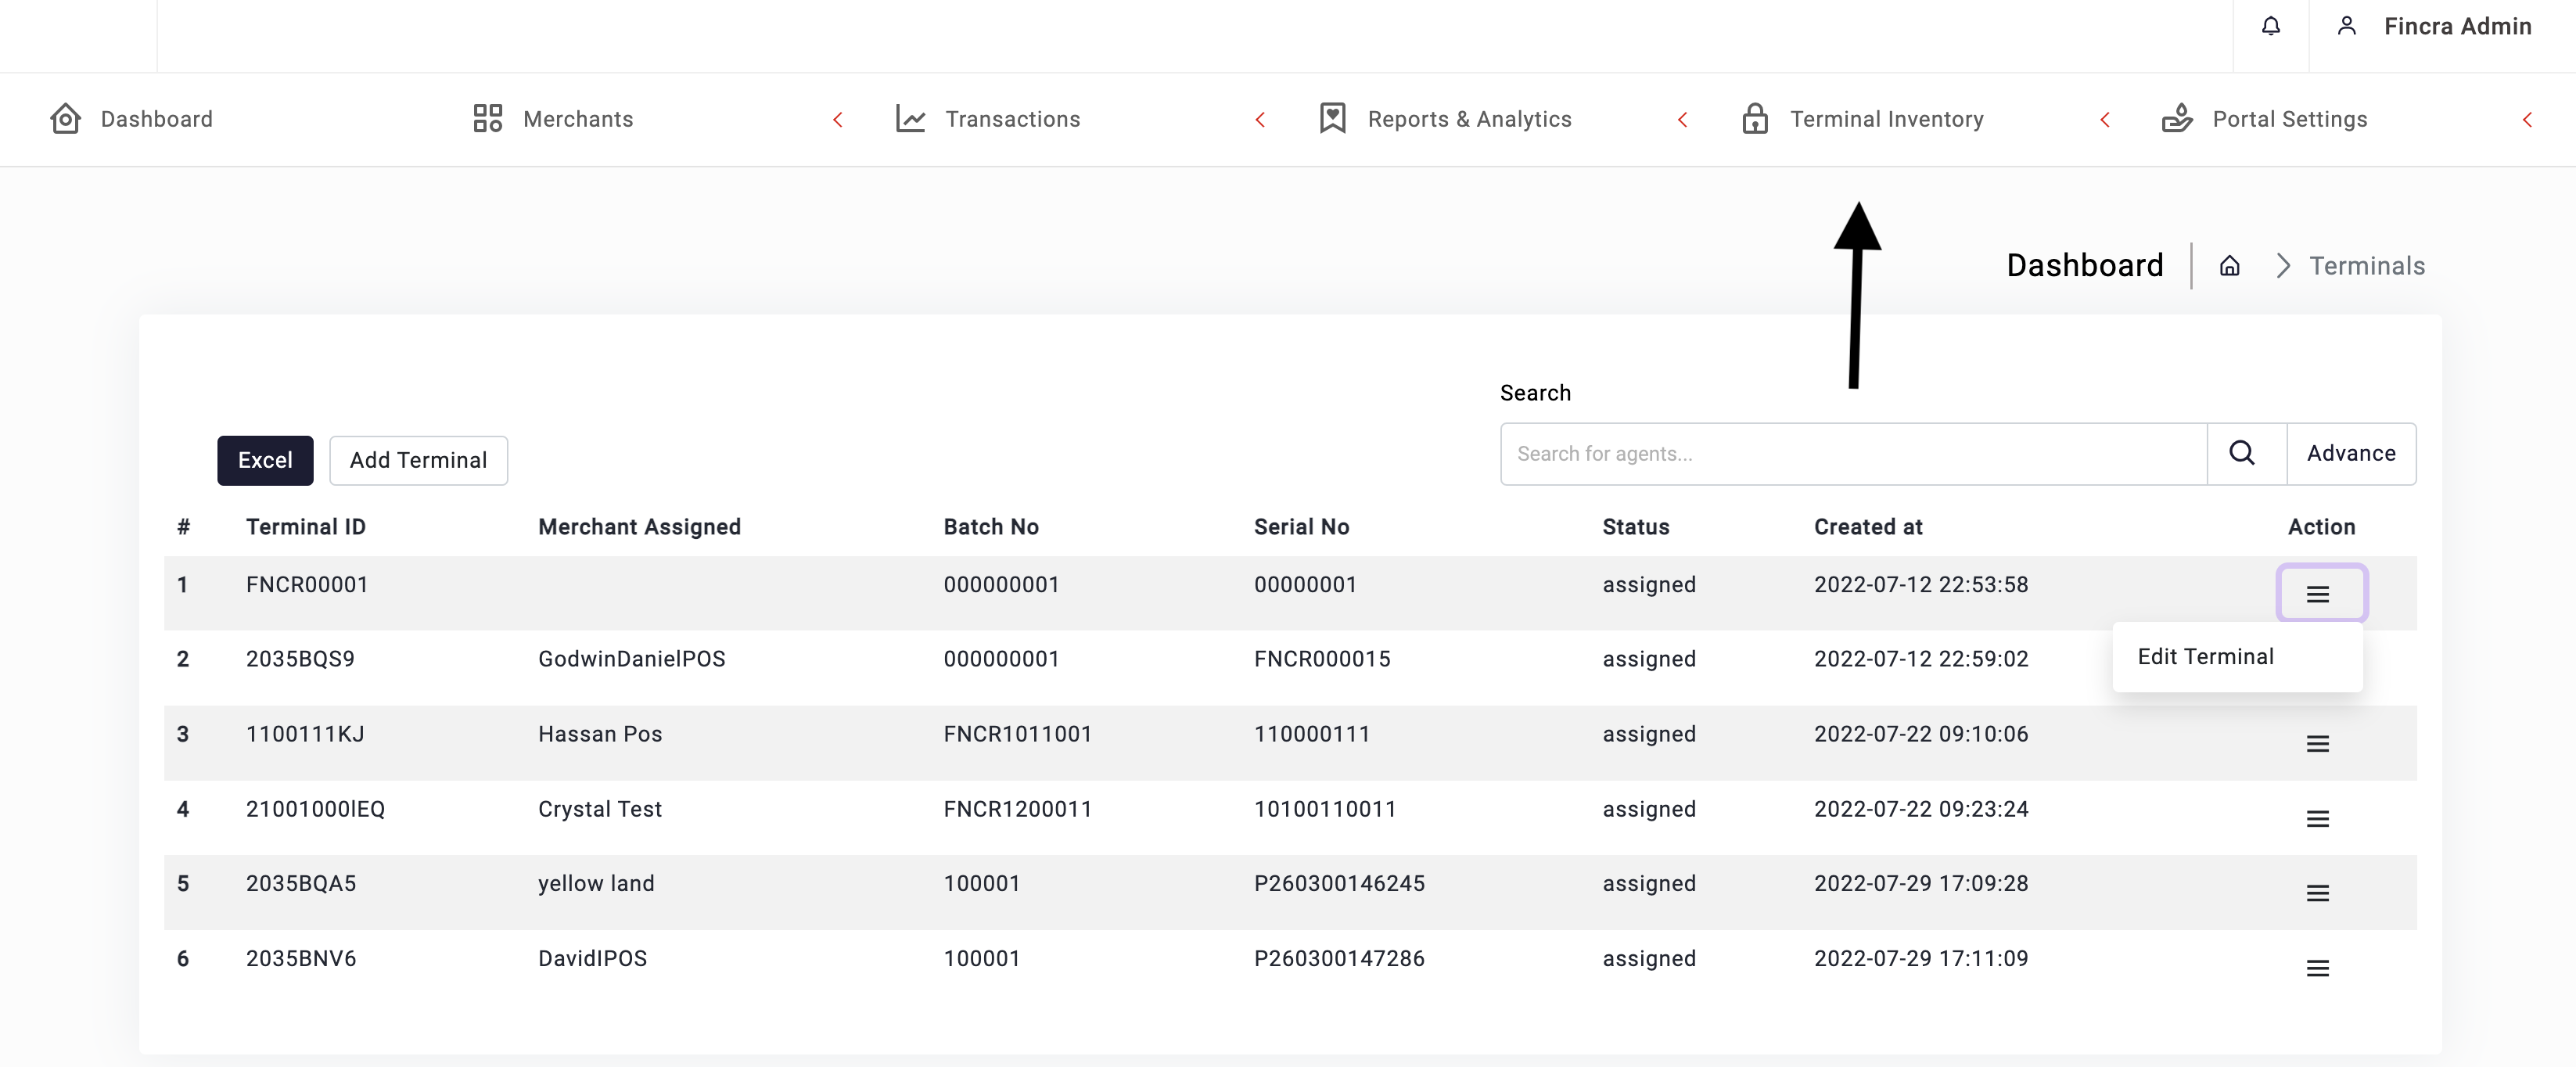
Task: Click the search magnifier button
Action: (x=2246, y=454)
